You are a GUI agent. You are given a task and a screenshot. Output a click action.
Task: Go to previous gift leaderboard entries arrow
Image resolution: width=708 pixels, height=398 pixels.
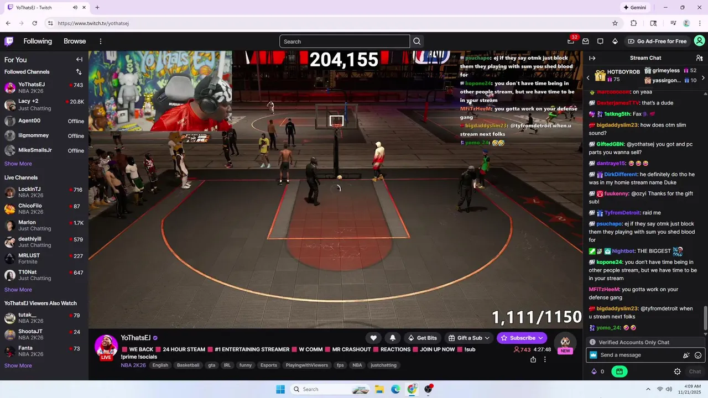click(588, 78)
